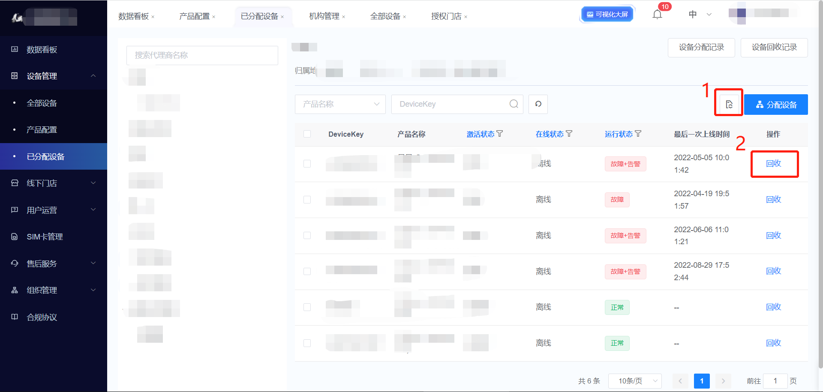This screenshot has height=392, width=823.
Task: Click the export file icon beside 分配设备
Action: pos(729,104)
